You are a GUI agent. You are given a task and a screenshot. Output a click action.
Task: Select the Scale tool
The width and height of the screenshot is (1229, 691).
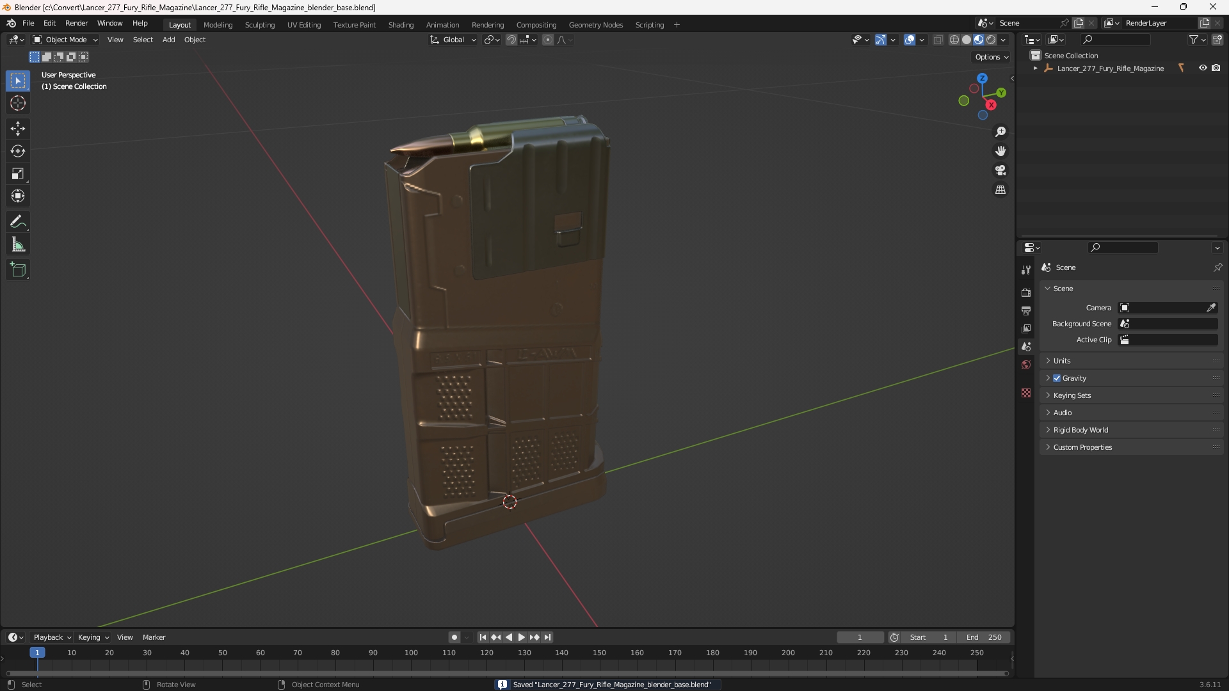(18, 173)
